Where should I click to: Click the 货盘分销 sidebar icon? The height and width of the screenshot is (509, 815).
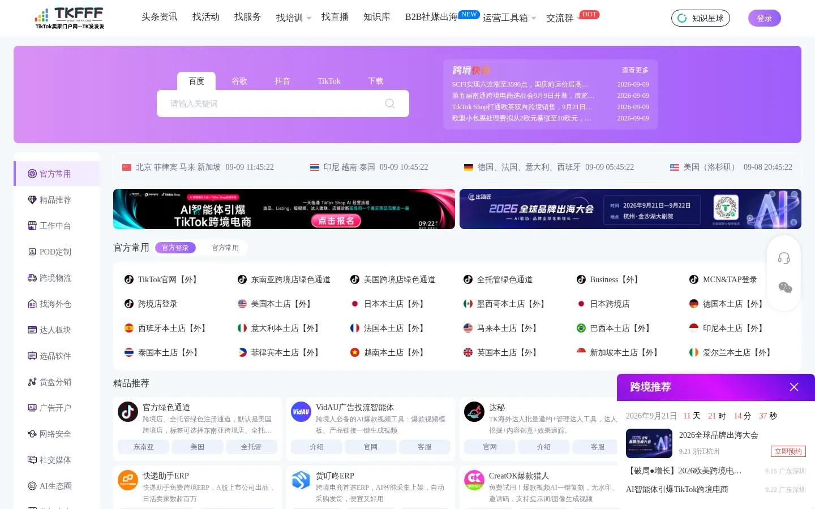pyautogui.click(x=32, y=382)
